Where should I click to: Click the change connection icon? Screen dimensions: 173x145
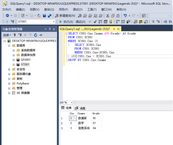12,22
